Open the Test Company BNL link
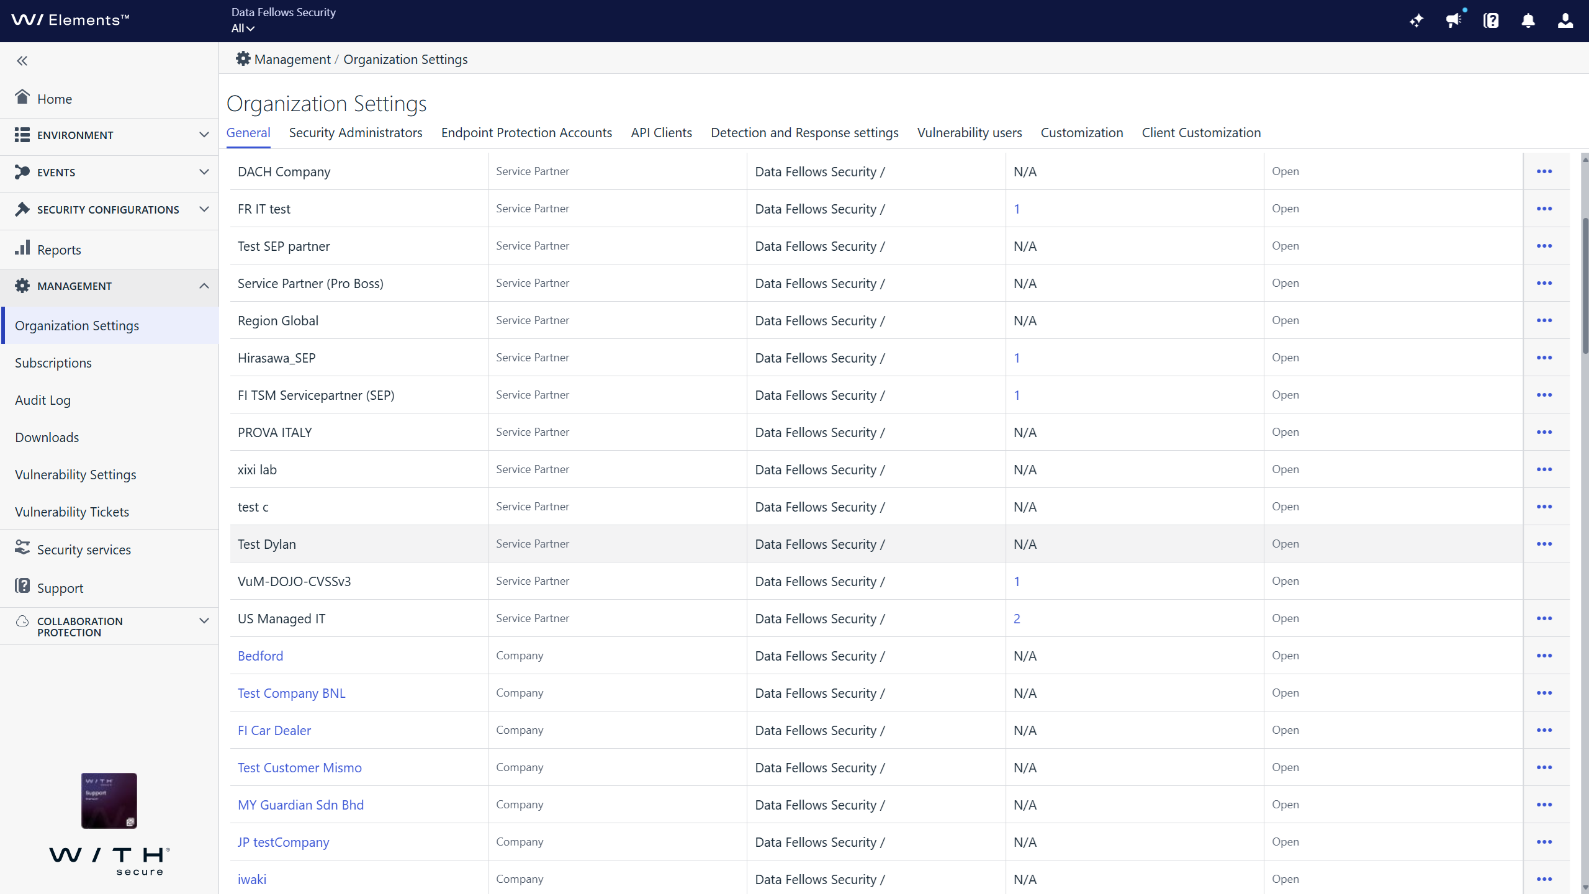Screen dimensions: 1589x894 click(291, 693)
